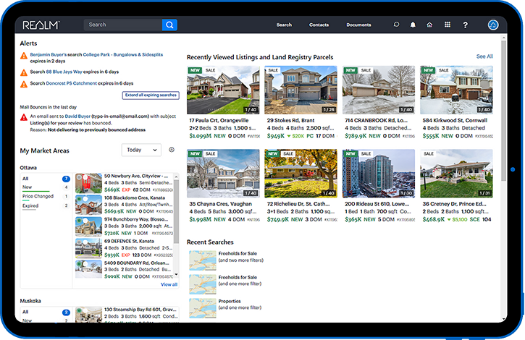525x340 pixels.
Task: Click the main page vertical scrollbar
Action: (503, 111)
